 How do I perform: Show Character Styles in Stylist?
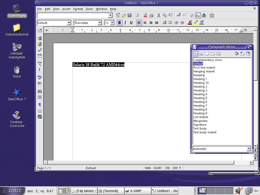coord(201,54)
